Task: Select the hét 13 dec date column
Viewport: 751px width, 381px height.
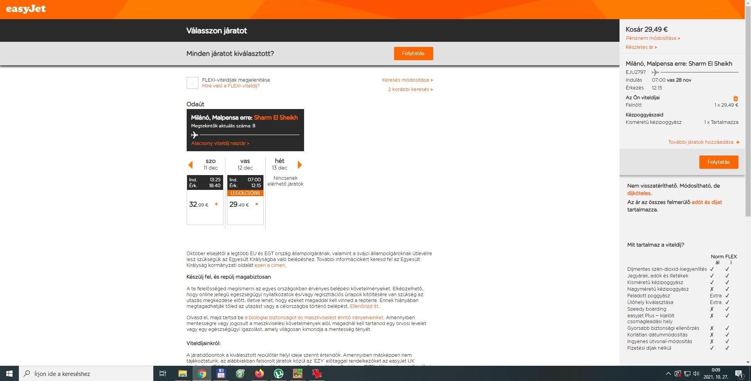Action: (x=279, y=164)
